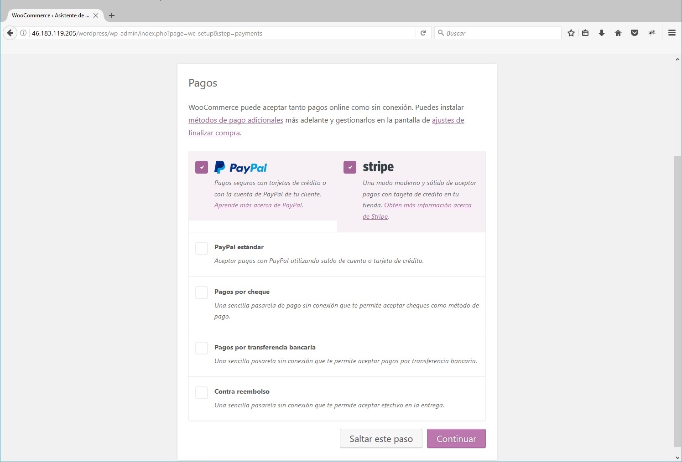This screenshot has width=682, height=462.
Task: Open site information icon in address bar
Action: pyautogui.click(x=23, y=33)
